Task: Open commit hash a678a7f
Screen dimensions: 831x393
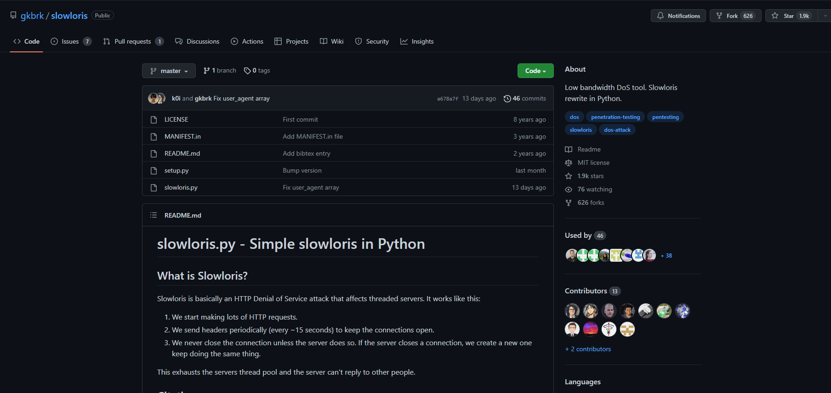Action: (447, 99)
